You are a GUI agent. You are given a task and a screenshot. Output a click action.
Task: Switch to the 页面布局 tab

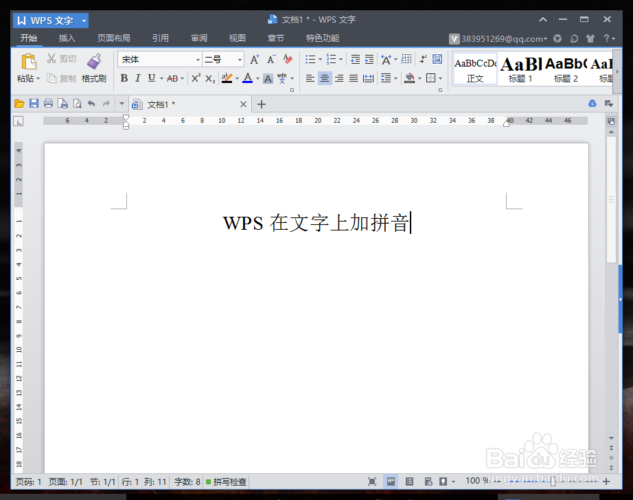113,38
